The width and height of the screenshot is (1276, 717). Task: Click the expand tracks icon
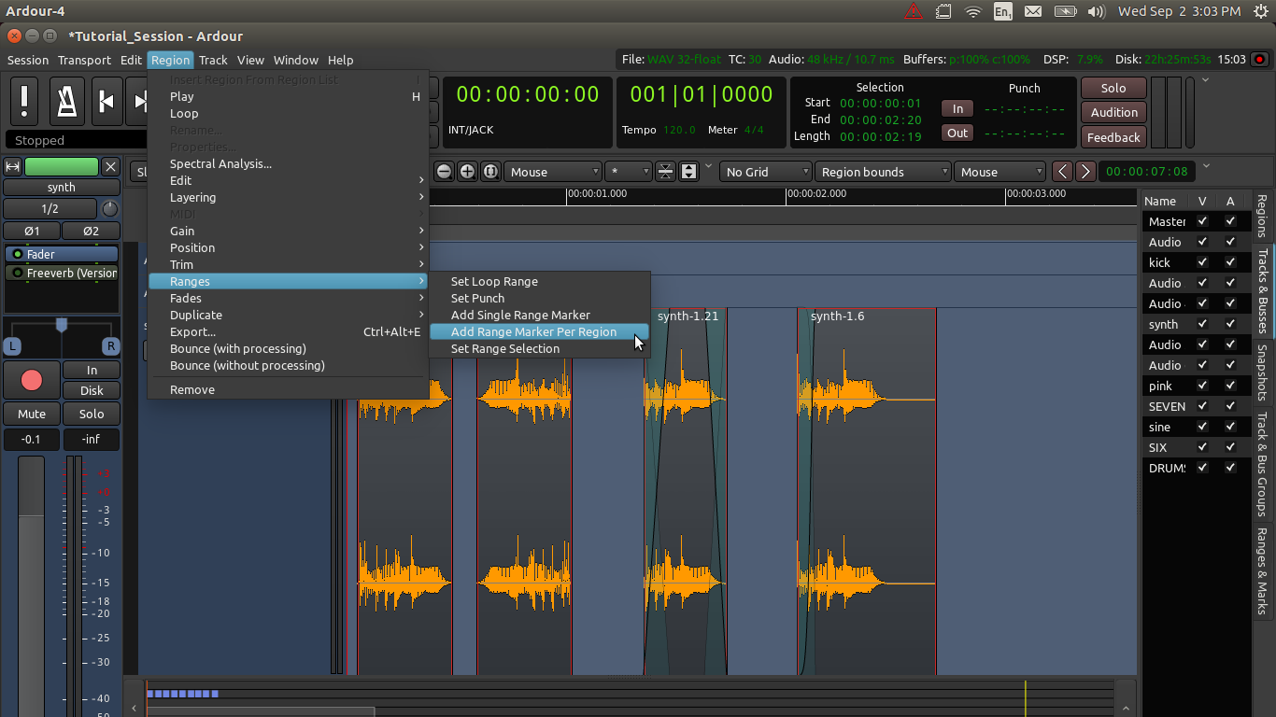(x=688, y=172)
